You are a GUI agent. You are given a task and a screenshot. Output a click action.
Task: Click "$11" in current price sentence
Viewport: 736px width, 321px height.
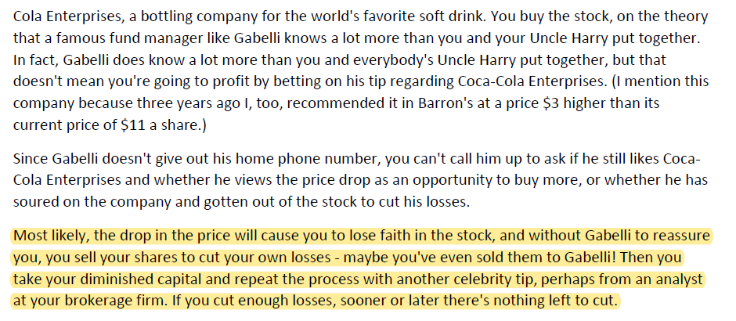(x=132, y=126)
